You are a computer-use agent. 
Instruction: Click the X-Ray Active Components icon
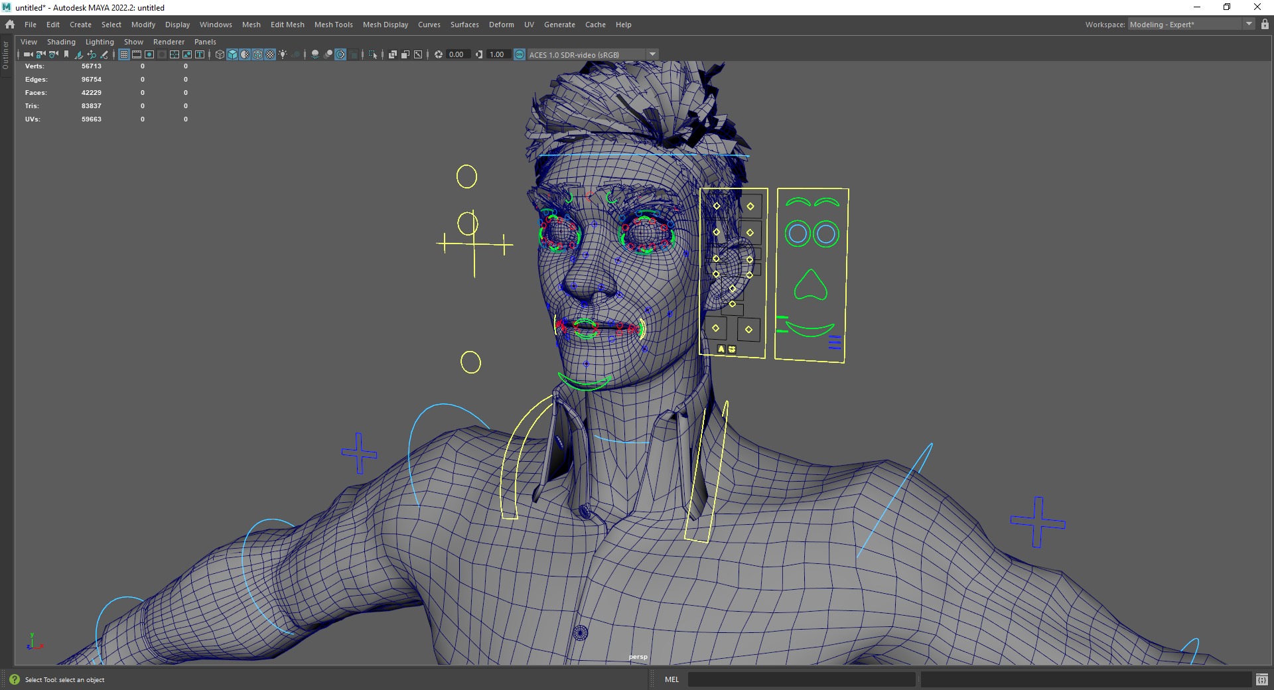coord(405,54)
